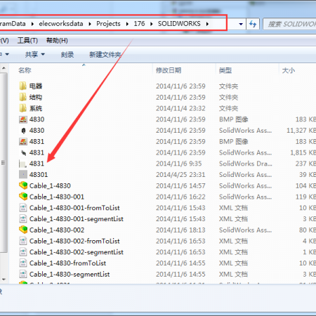
Task: Select the 结构 folder icon
Action: click(x=22, y=97)
